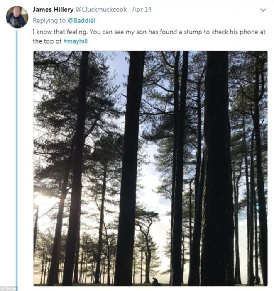The width and height of the screenshot is (274, 291).
Task: Open the #mayhill hashtag
Action: 75,41
